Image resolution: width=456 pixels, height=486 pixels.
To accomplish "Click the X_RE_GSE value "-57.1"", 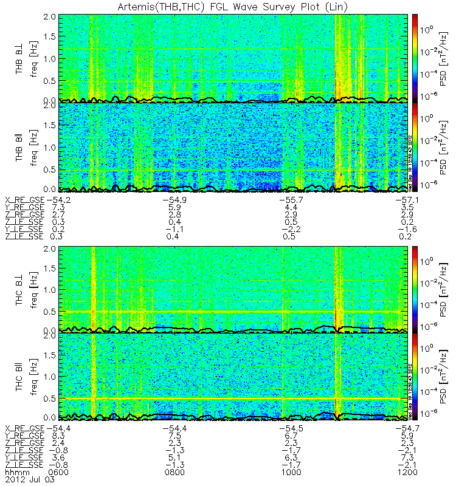I will tap(407, 200).
